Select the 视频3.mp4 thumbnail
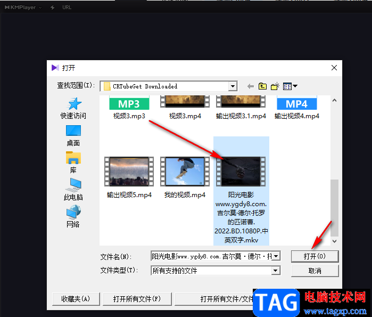 pyautogui.click(x=185, y=101)
